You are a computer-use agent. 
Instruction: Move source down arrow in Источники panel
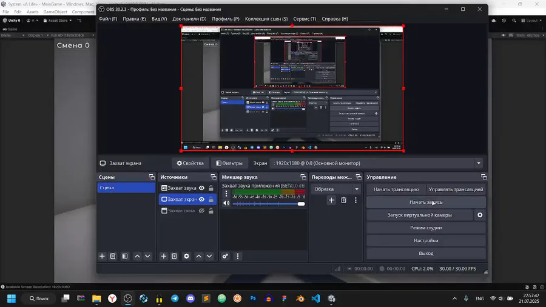[x=209, y=256]
